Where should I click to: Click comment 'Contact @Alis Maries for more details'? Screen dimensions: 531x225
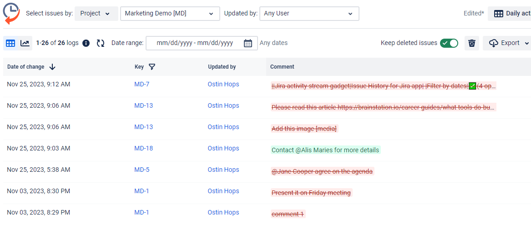tap(325, 150)
